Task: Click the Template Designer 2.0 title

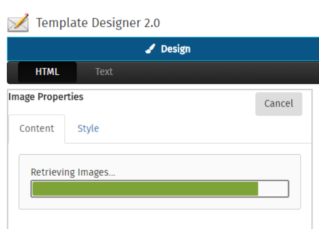Action: pos(98,23)
